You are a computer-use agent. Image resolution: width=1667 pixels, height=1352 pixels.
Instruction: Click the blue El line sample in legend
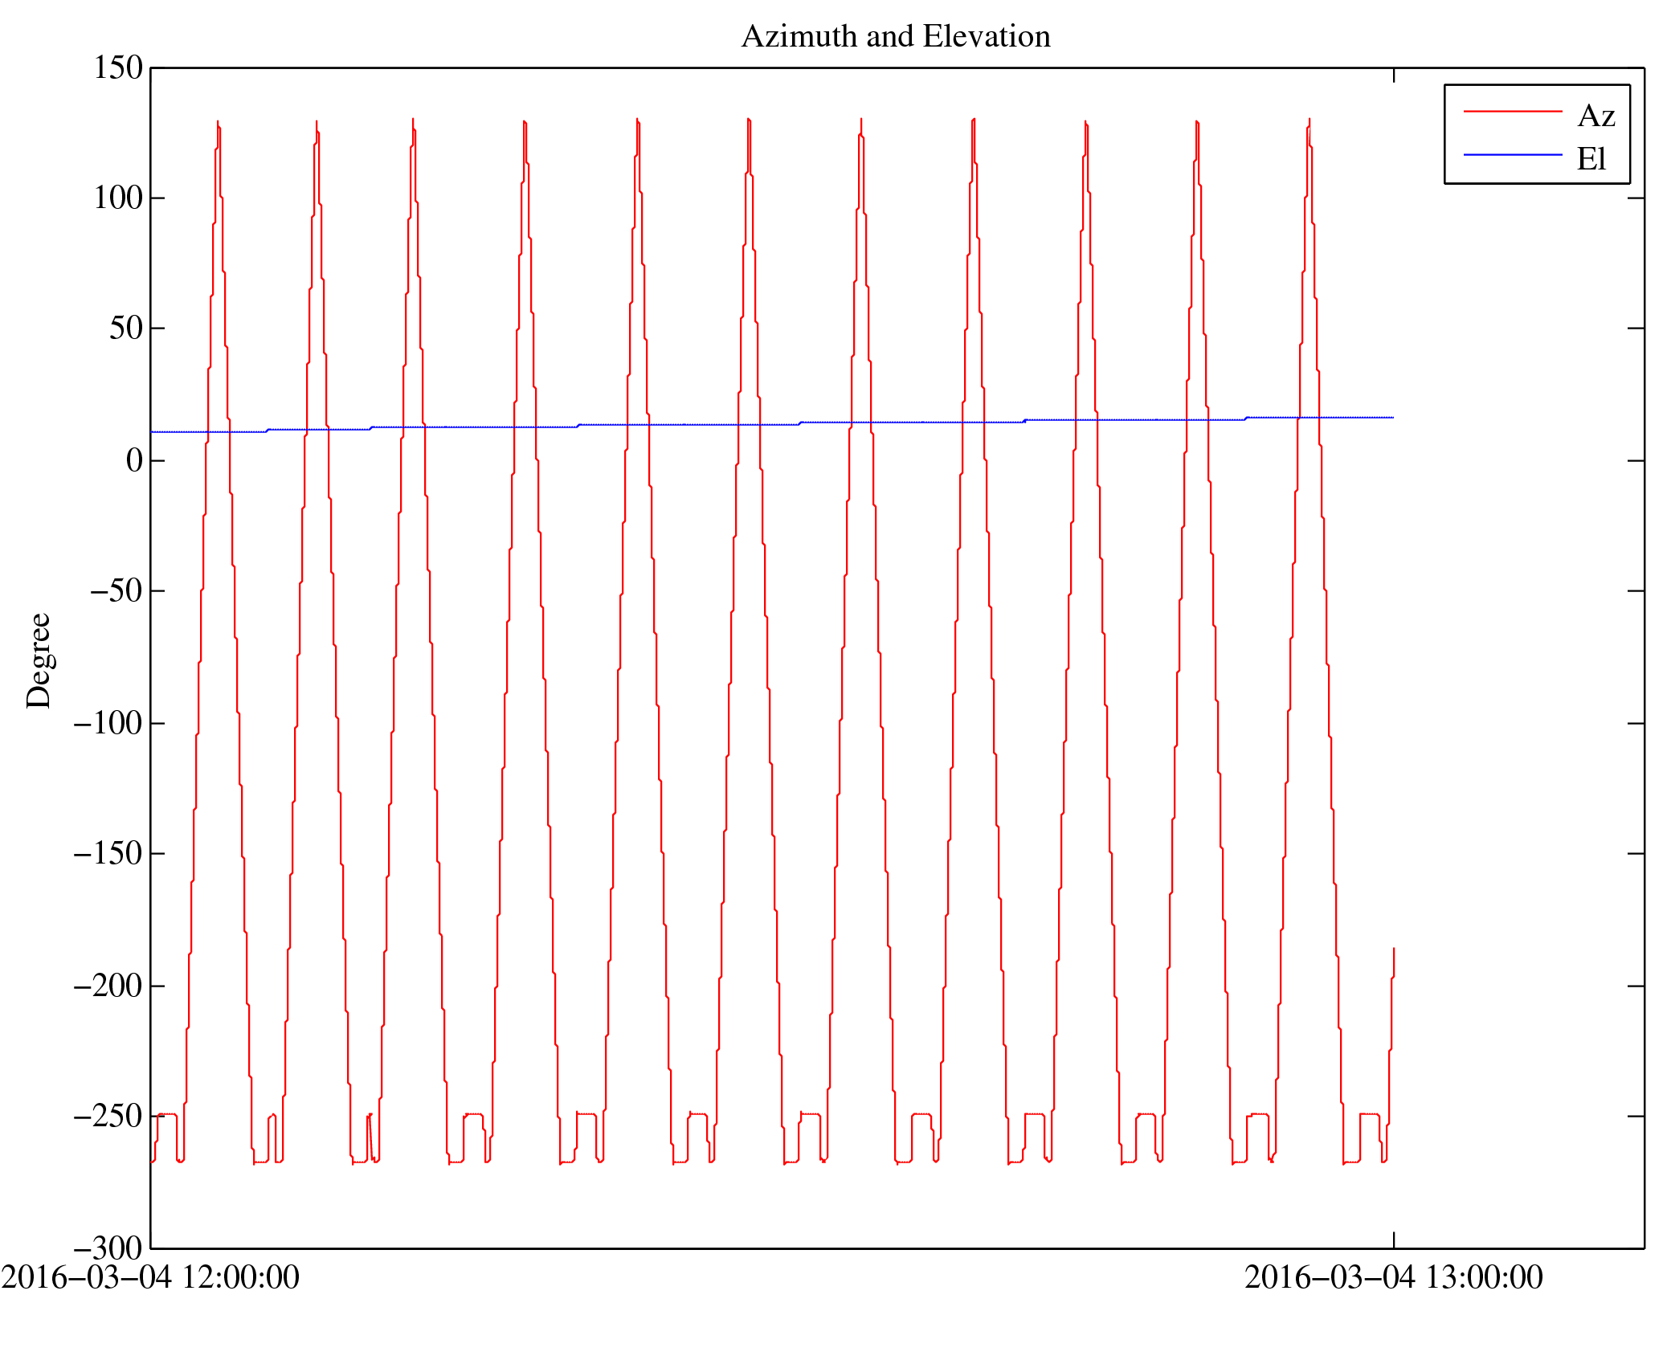point(1512,154)
